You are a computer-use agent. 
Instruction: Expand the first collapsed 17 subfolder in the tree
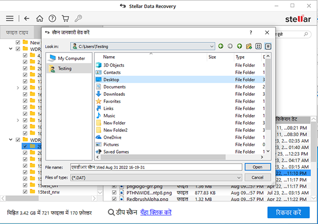pyautogui.click(x=18, y=88)
